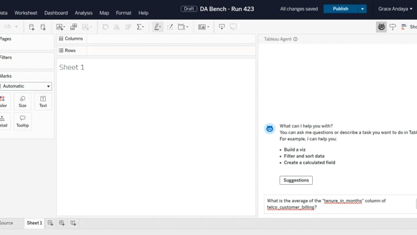This screenshot has width=417, height=235.
Task: Click the new story tab icon
Action: click(73, 223)
